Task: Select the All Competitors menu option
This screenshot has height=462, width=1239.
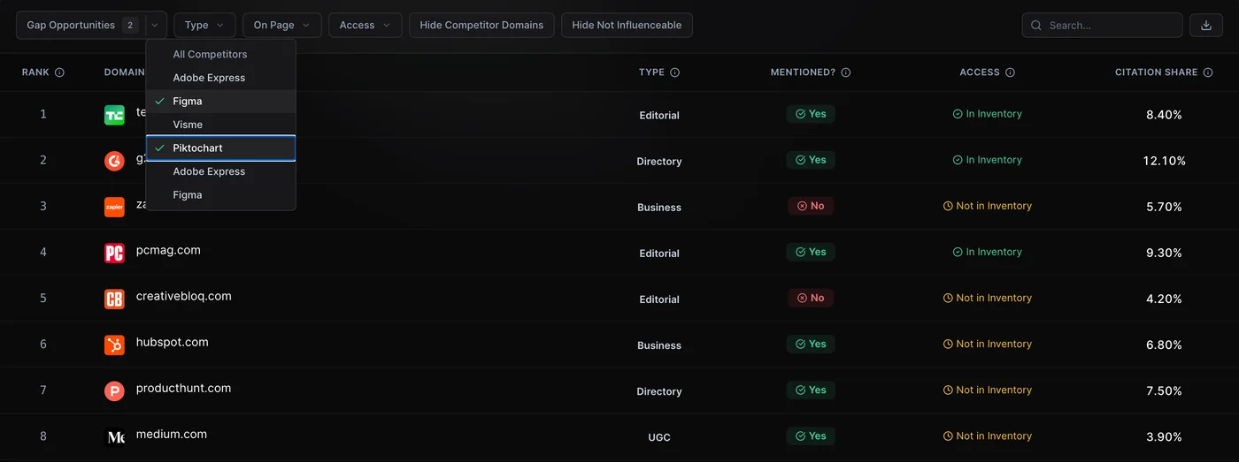Action: (x=220, y=54)
